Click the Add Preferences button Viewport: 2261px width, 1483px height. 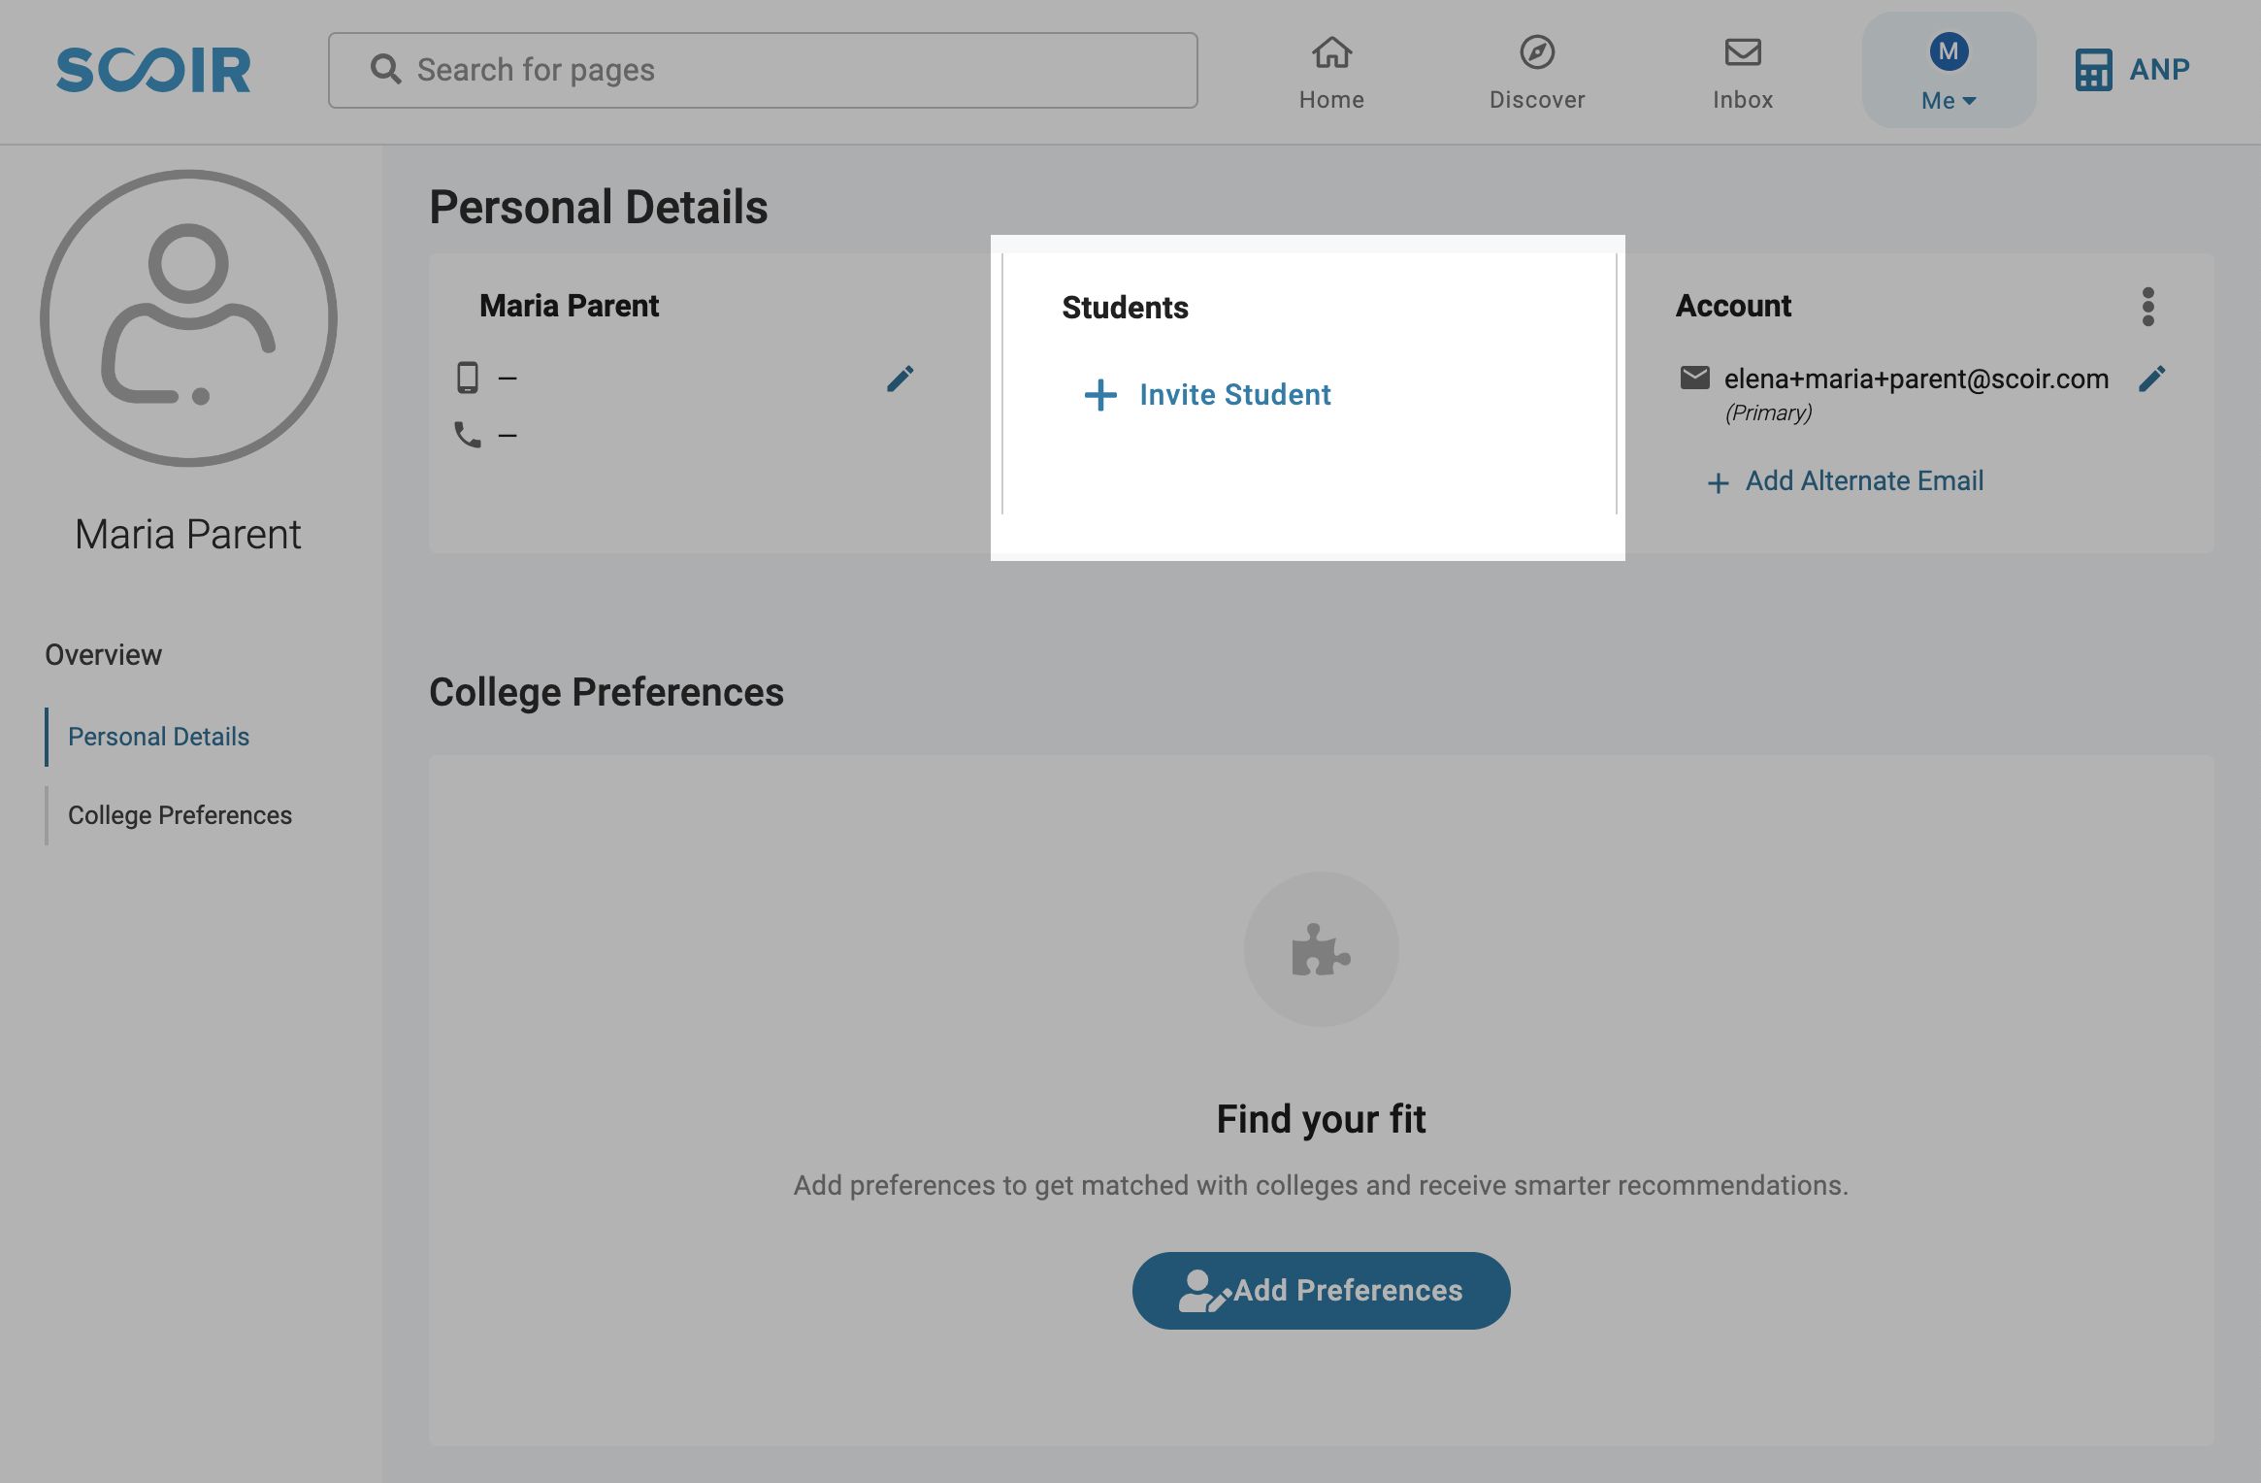[1321, 1291]
